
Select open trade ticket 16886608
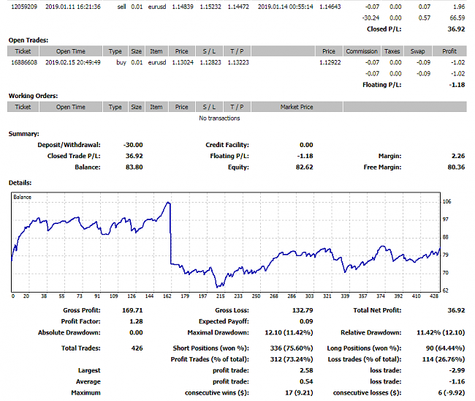tap(24, 62)
